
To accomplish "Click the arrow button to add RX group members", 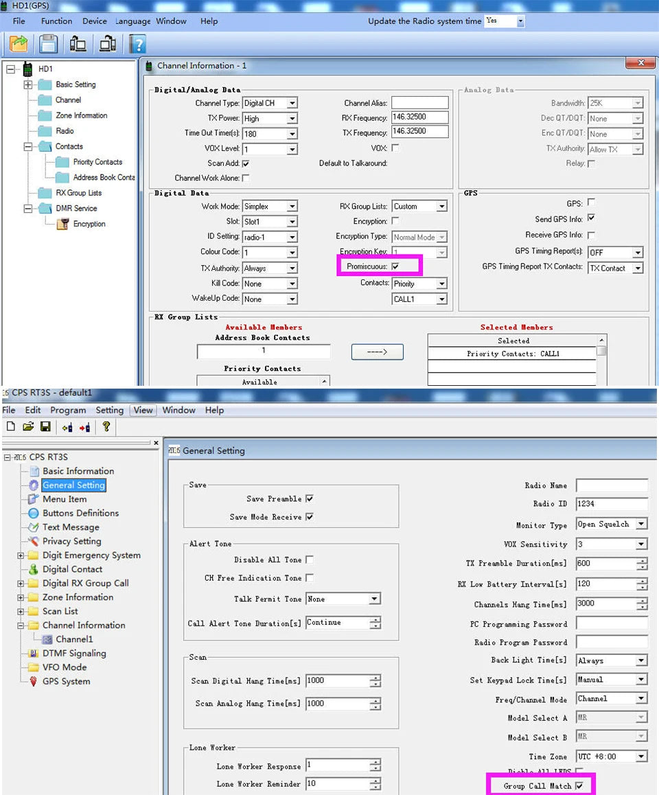I will (377, 352).
